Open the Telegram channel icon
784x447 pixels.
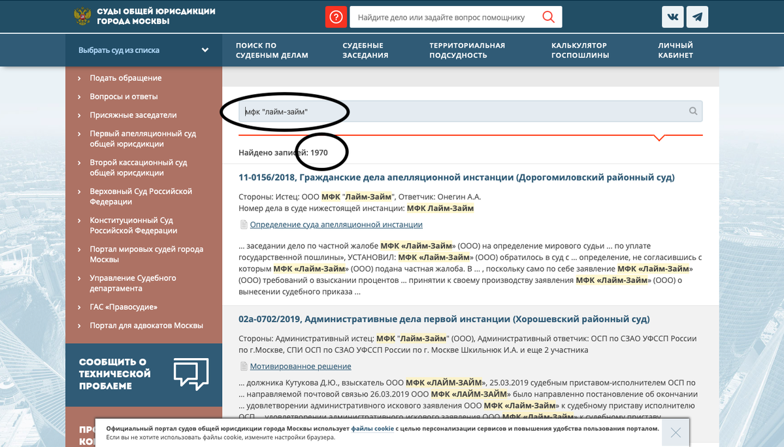(698, 17)
